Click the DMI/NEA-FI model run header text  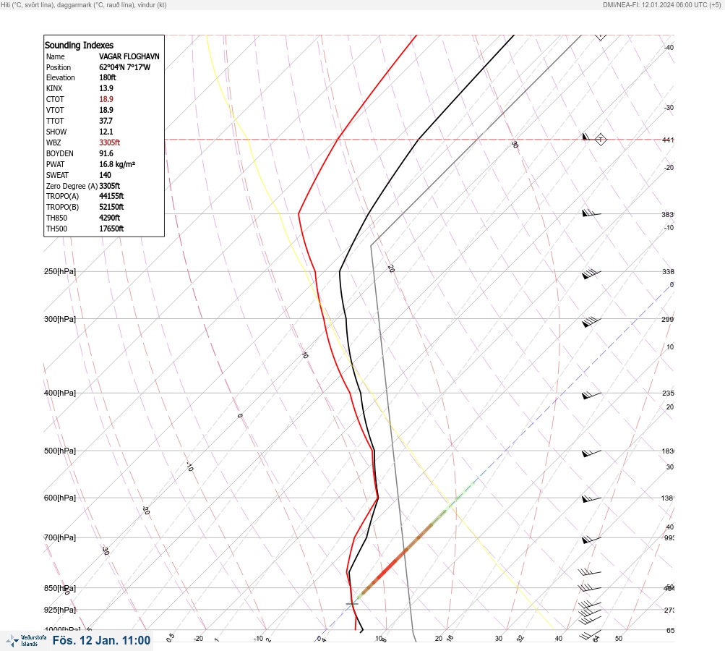pyautogui.click(x=661, y=4)
